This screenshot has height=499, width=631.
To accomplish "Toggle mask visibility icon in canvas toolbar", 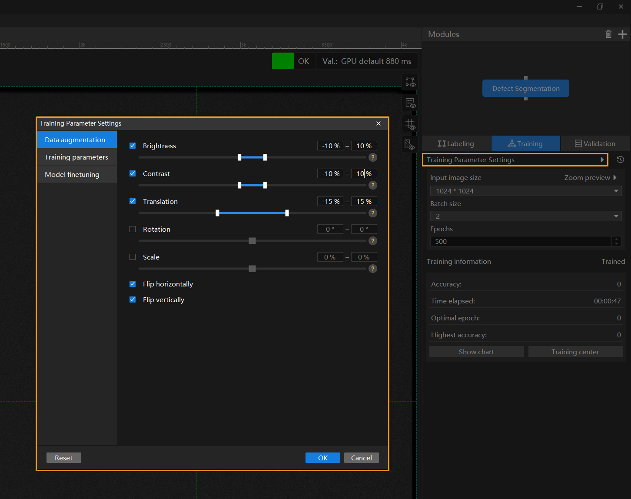I will [x=410, y=145].
